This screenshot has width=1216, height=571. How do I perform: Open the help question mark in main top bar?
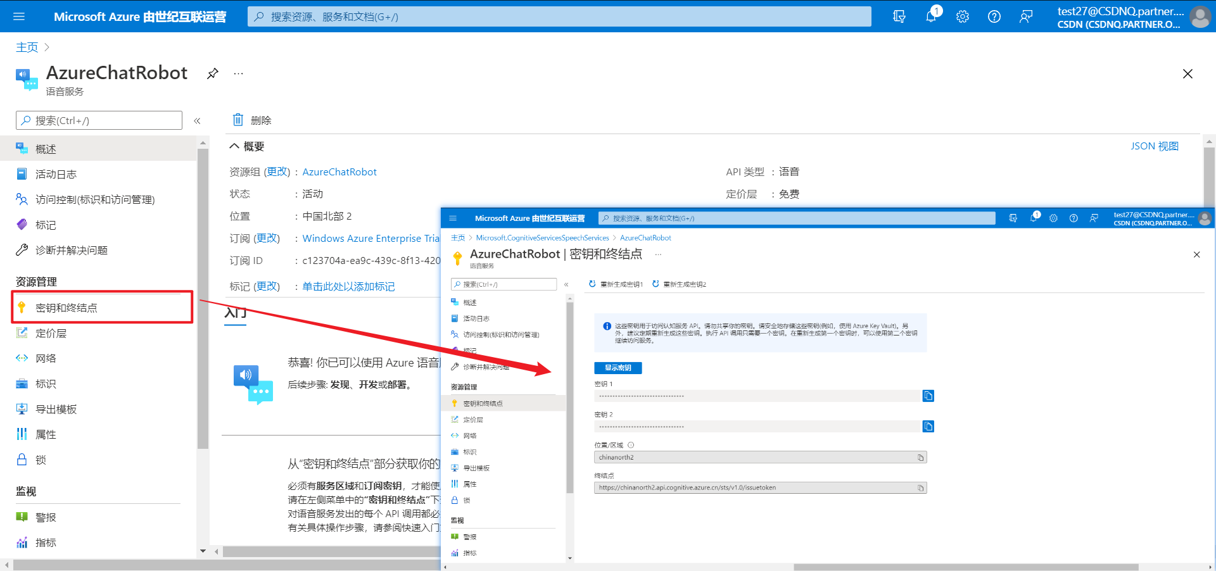994,16
